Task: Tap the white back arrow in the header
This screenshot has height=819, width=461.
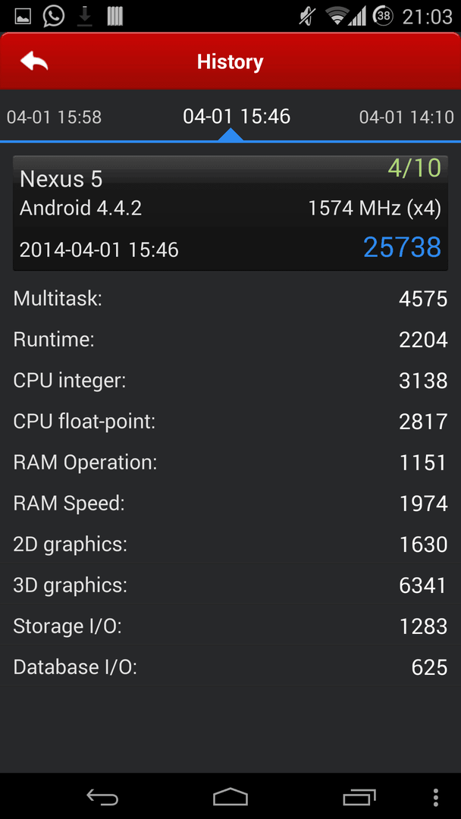Action: point(34,61)
